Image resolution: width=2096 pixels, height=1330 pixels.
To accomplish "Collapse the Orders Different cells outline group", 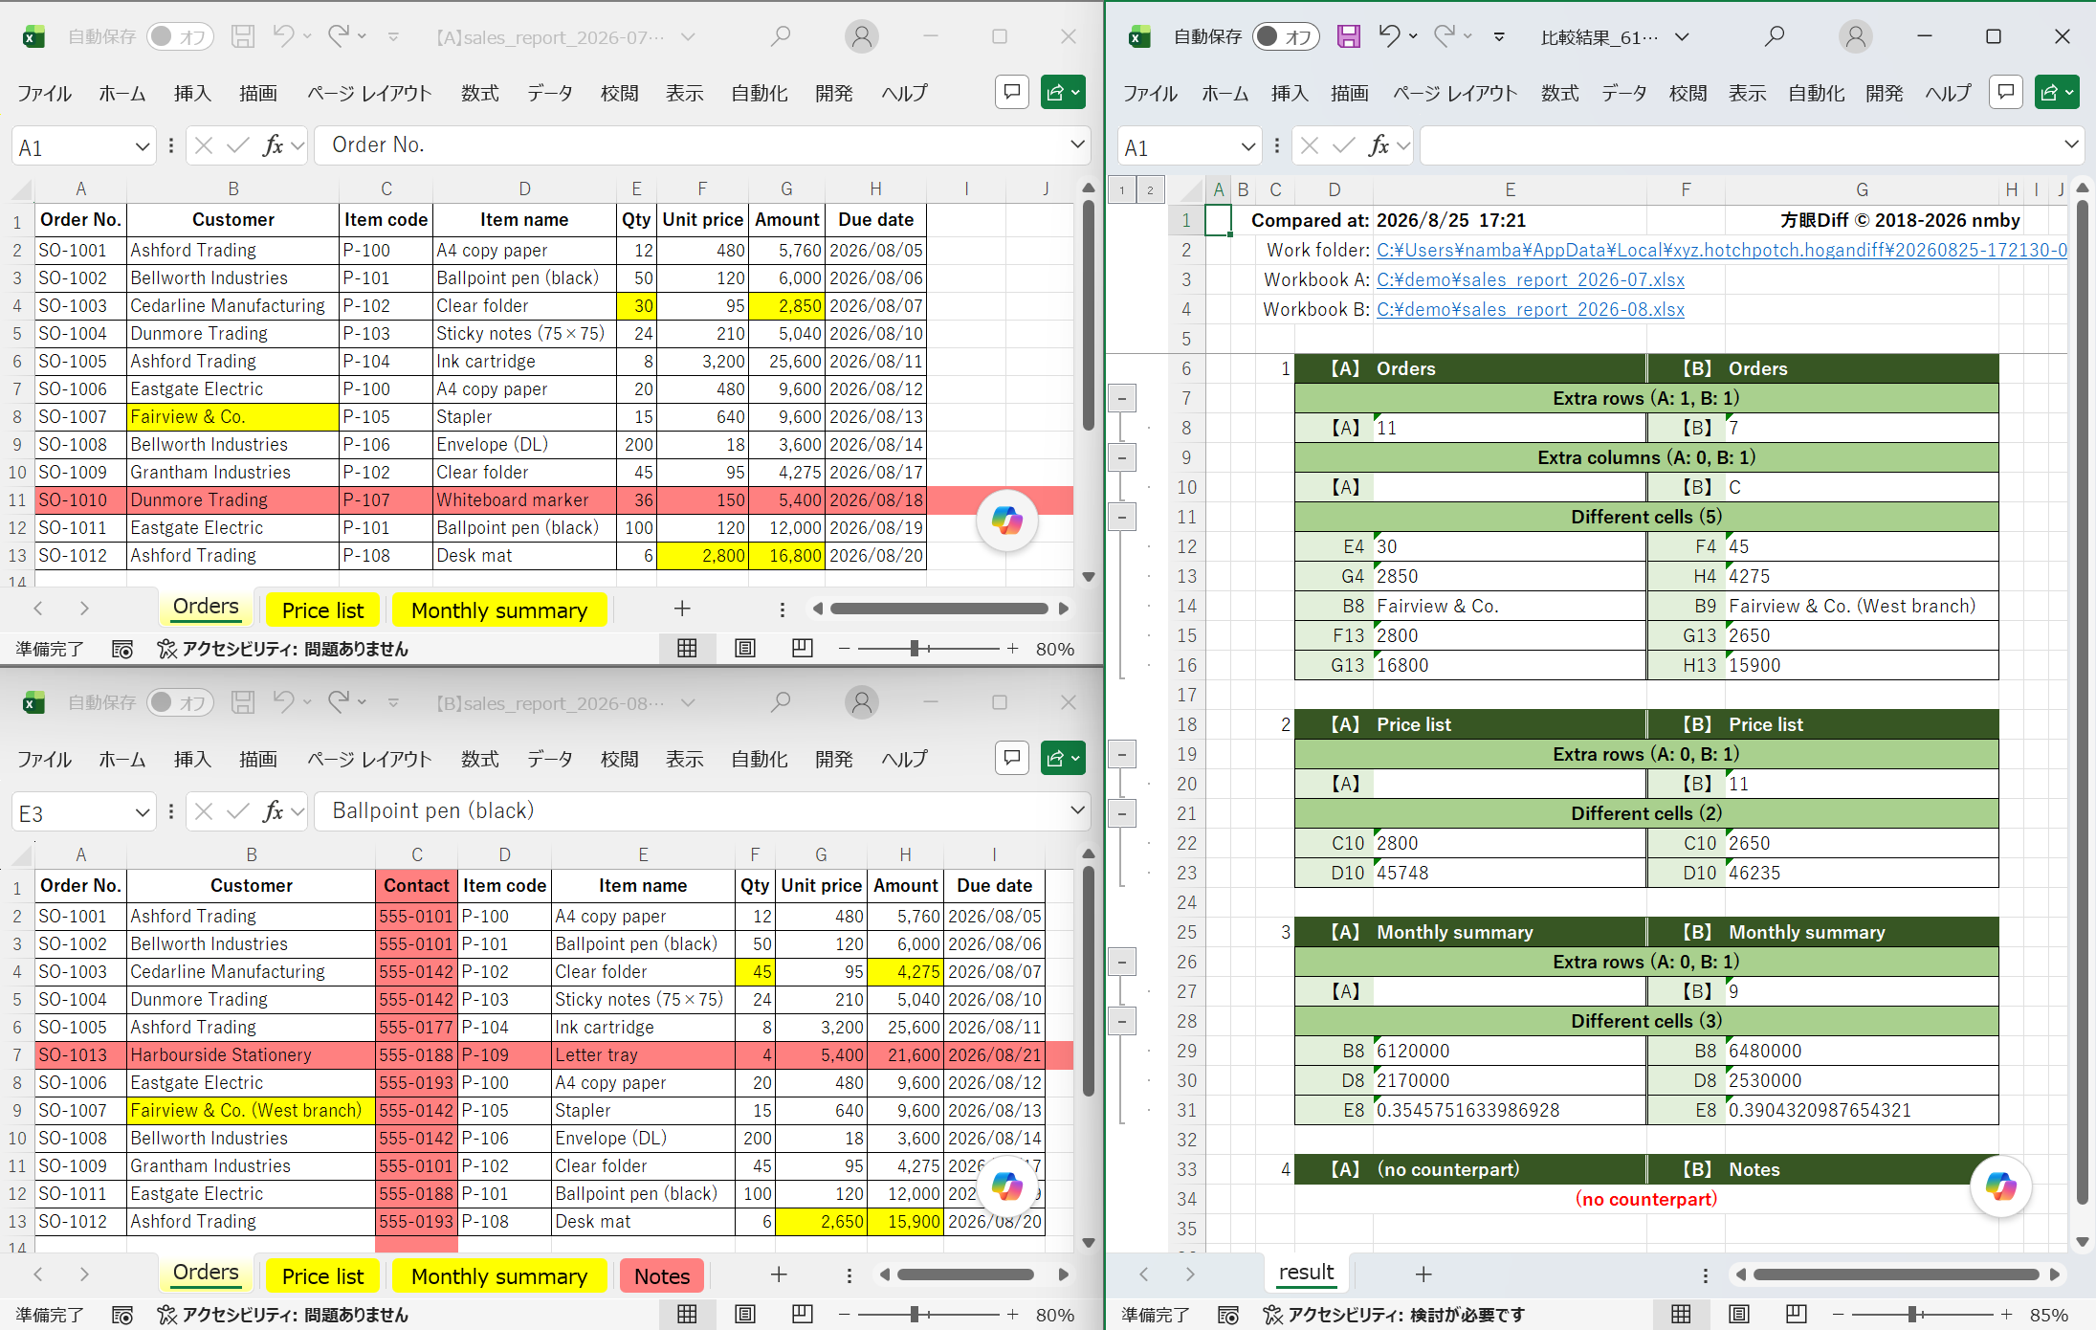I will coord(1122,517).
